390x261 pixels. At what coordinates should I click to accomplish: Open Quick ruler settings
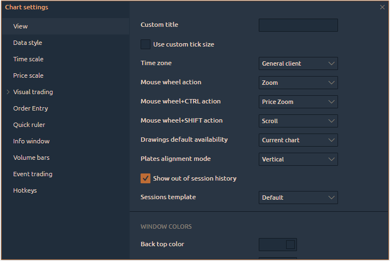tap(29, 125)
